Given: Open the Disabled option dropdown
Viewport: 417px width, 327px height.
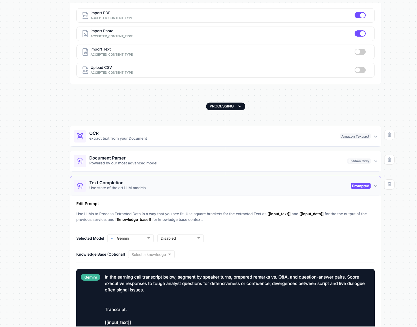Looking at the screenshot, I should (x=180, y=238).
